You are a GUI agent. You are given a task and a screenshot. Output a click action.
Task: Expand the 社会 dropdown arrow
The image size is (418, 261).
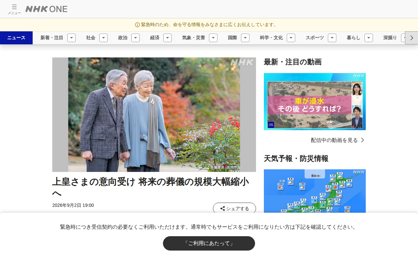104,38
